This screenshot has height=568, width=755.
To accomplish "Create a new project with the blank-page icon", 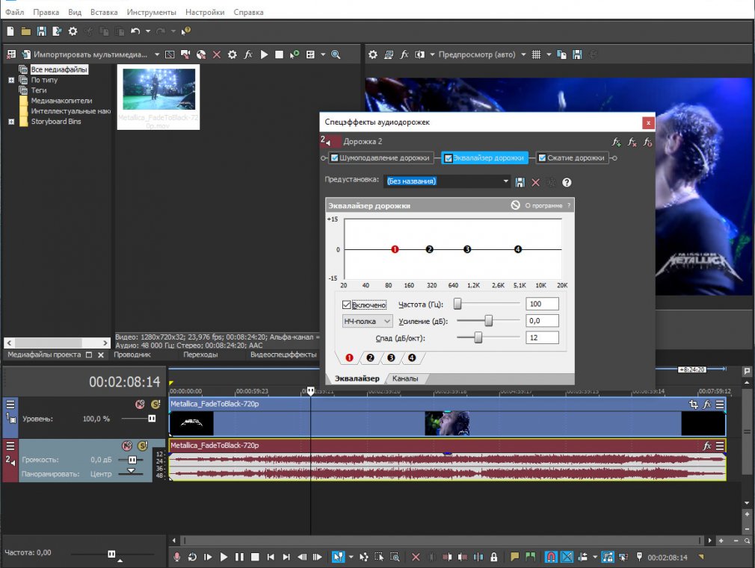I will click(10, 31).
